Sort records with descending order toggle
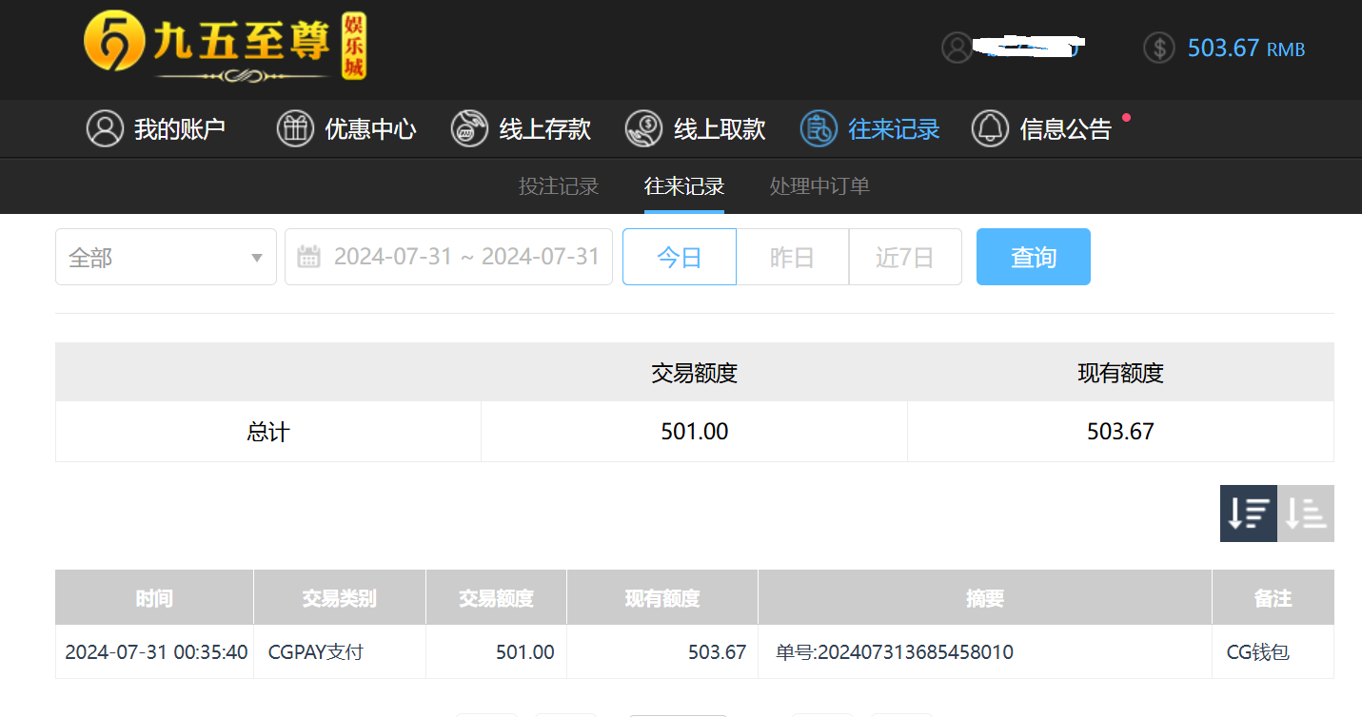Viewport: 1362px width, 717px height. 1248,514
